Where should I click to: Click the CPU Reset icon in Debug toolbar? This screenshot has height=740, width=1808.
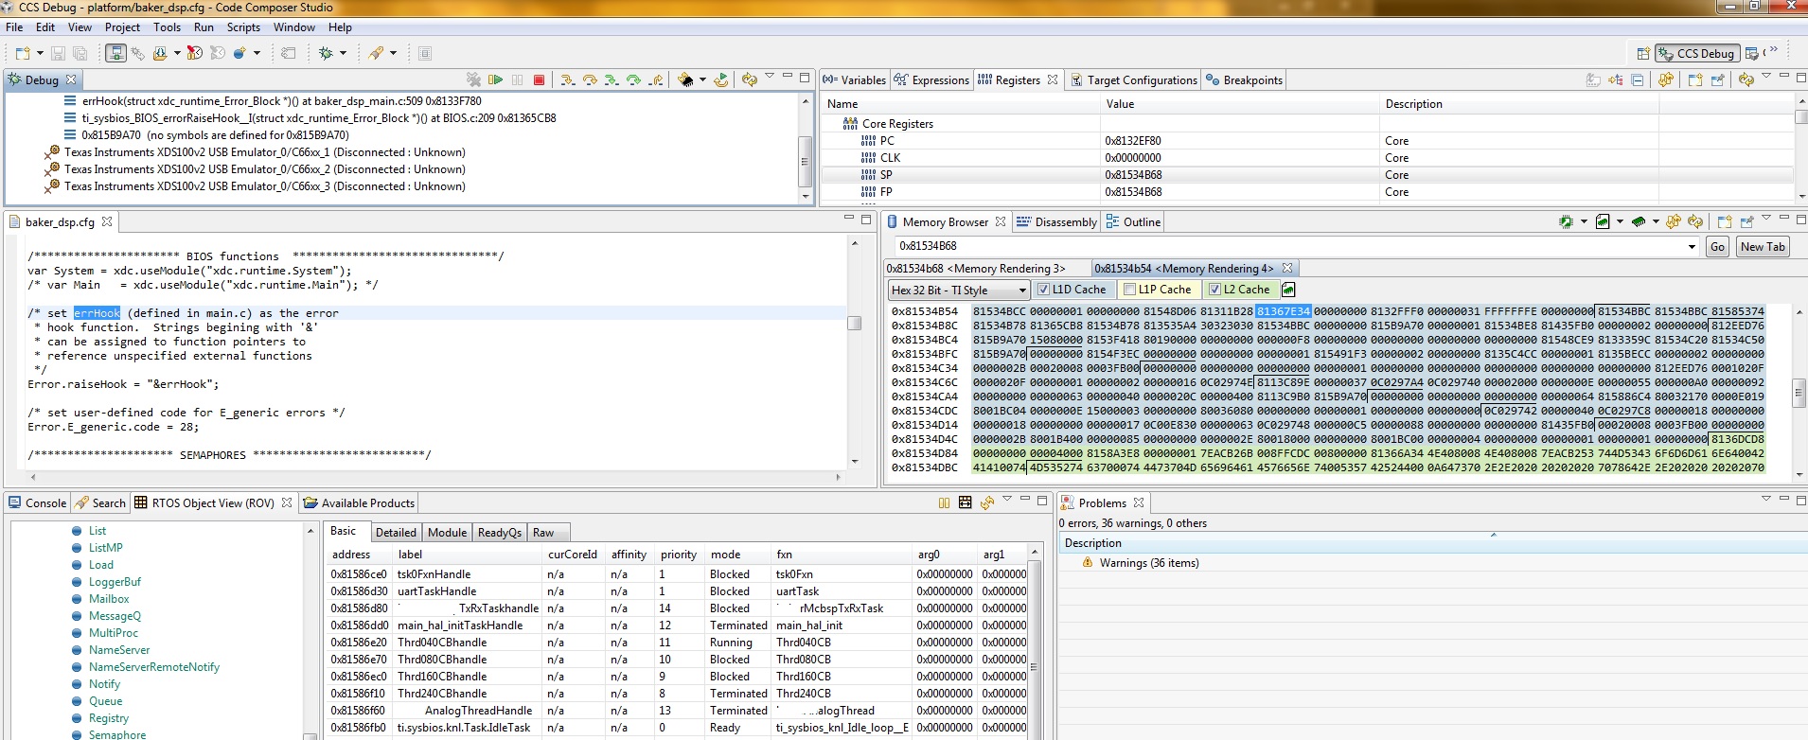click(686, 79)
